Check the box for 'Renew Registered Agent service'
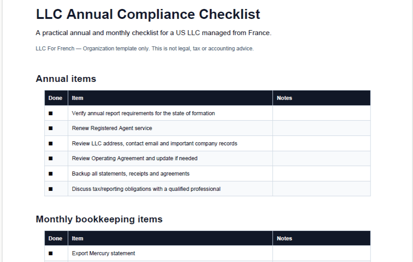Screen dimensions: 413x262 (50, 128)
